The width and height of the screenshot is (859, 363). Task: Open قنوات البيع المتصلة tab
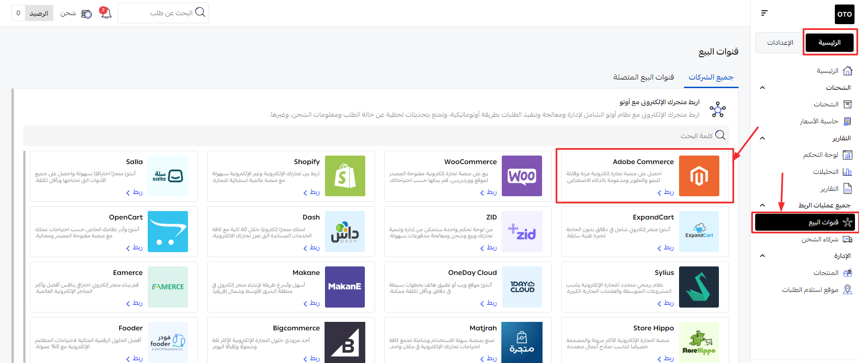(x=643, y=77)
